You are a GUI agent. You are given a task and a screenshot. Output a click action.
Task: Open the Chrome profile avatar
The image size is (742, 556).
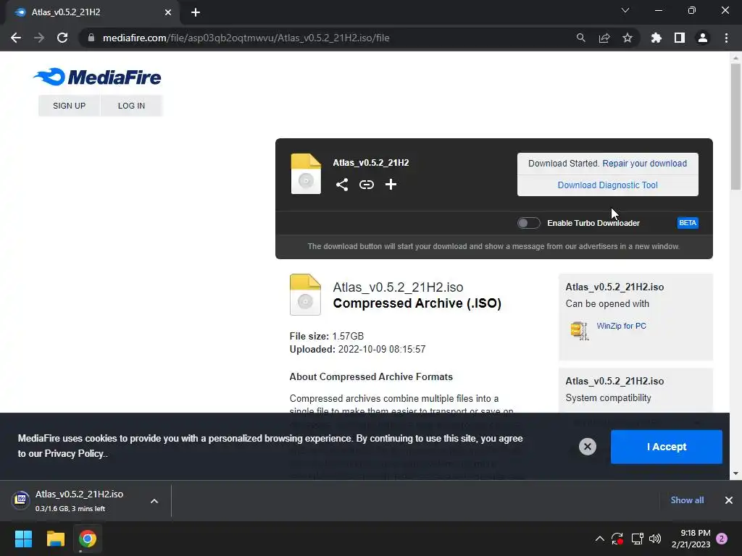(703, 38)
